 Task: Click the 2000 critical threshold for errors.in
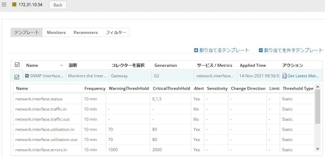point(157,150)
